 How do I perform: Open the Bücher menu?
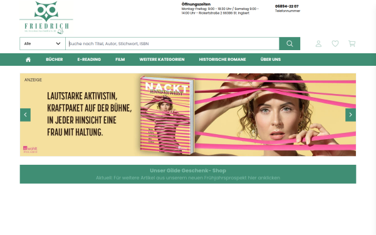(55, 60)
